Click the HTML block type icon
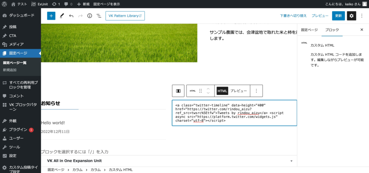Screen dimensions: 369x173 pos(193,91)
